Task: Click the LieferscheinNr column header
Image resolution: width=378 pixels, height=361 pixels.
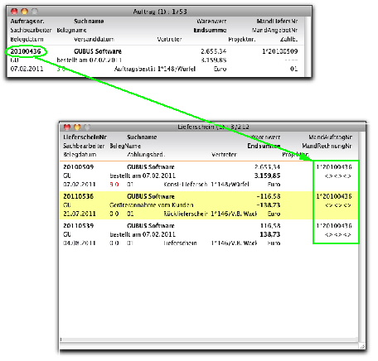Action: tap(85, 137)
